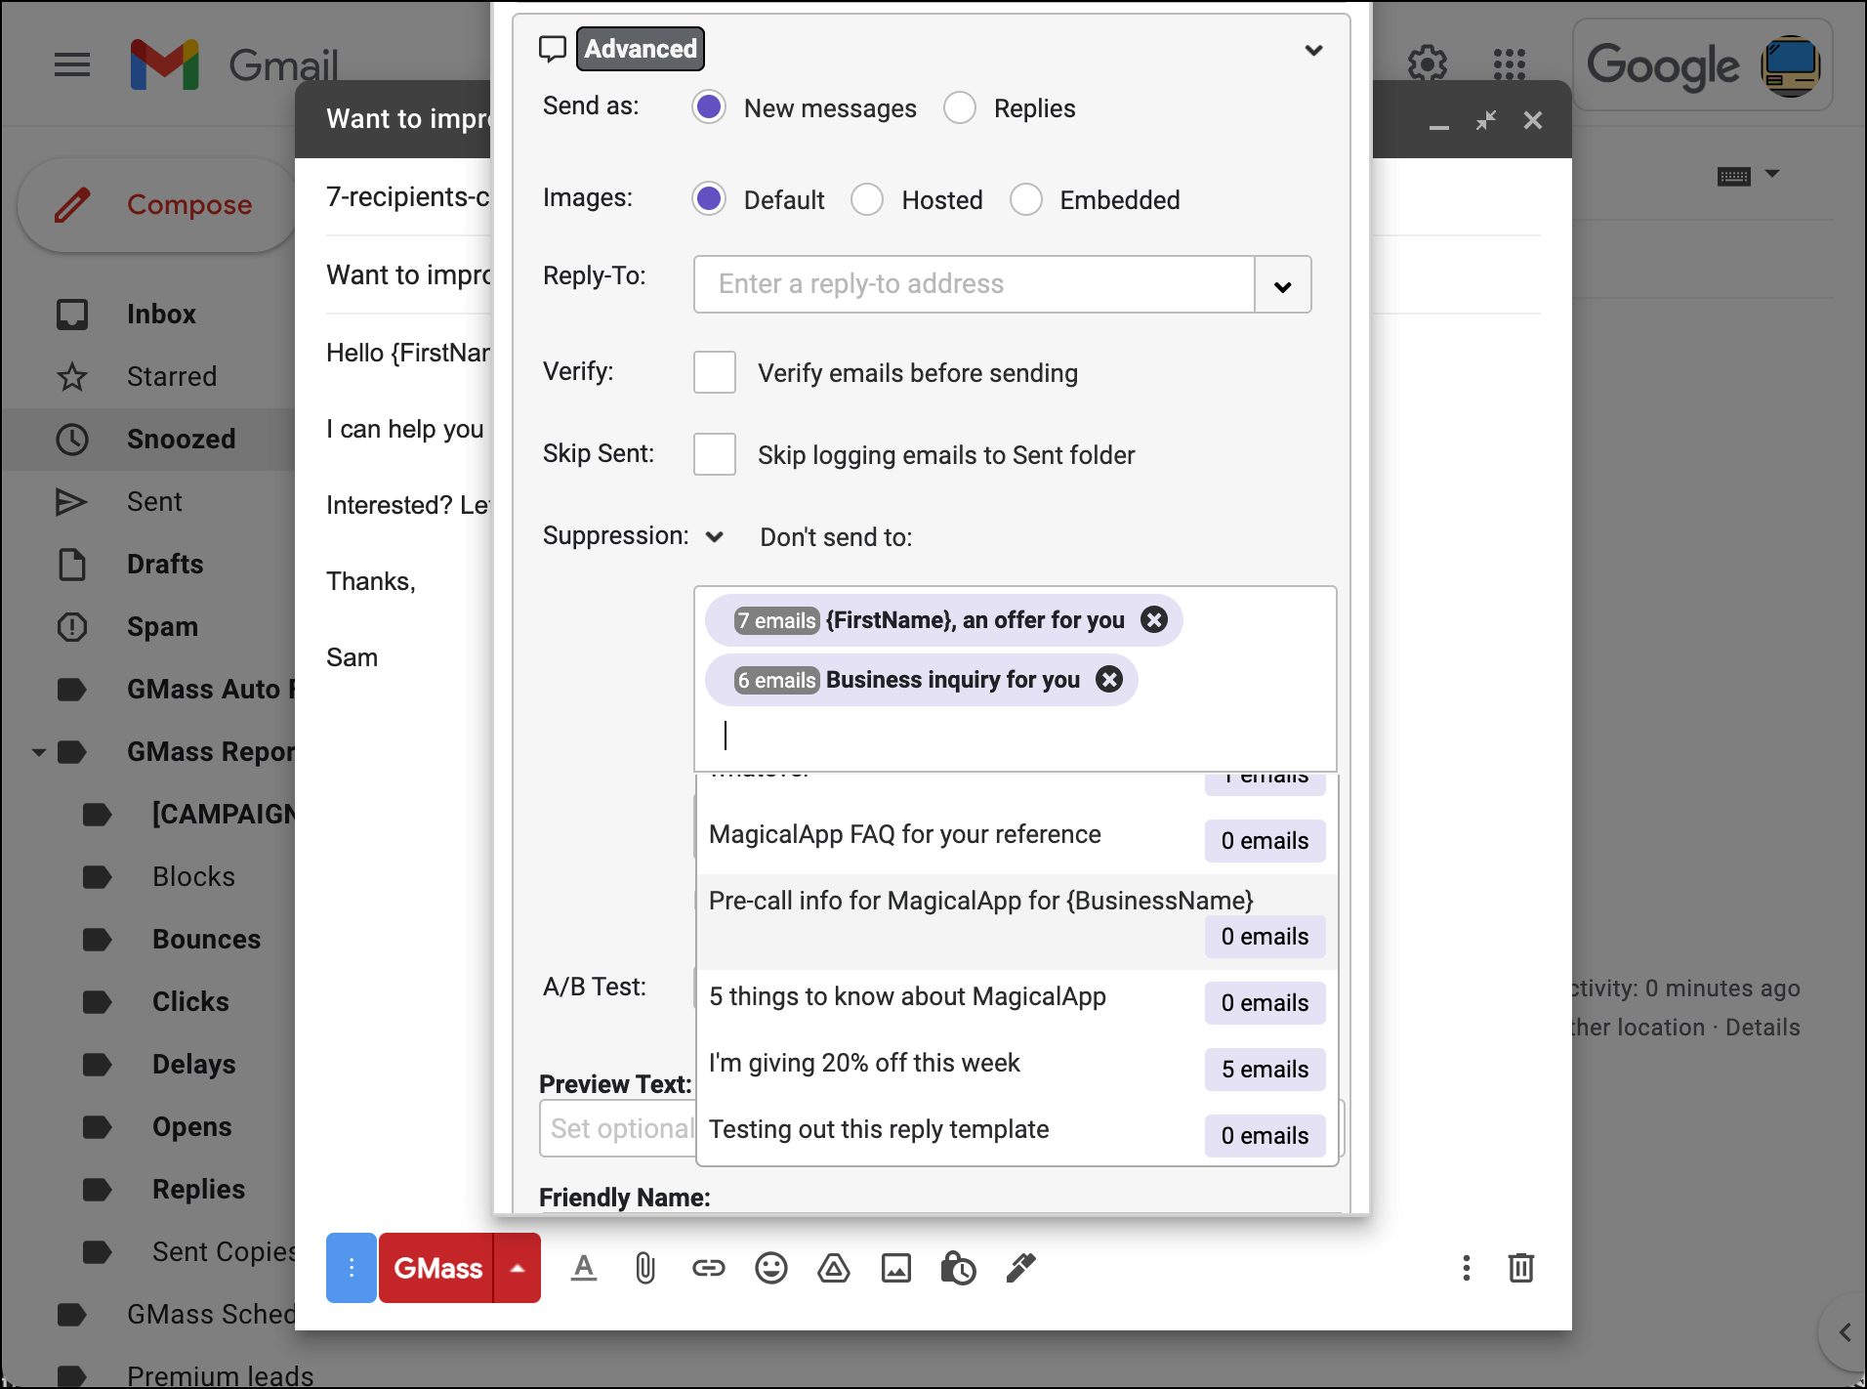Toggle confidential mode icon

coord(958,1268)
